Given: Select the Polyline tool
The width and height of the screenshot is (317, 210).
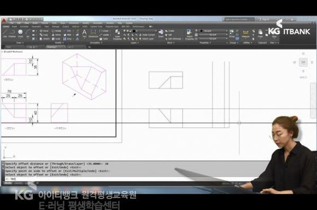Looking at the screenshot, I should (x=12, y=33).
